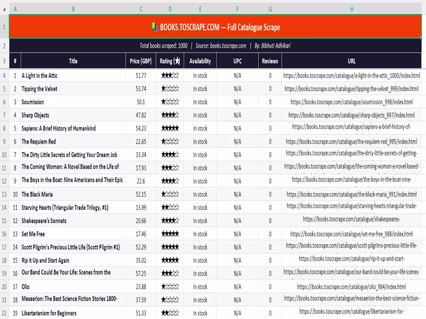Click the star rating for Olio
The image size is (426, 319).
pos(170,287)
